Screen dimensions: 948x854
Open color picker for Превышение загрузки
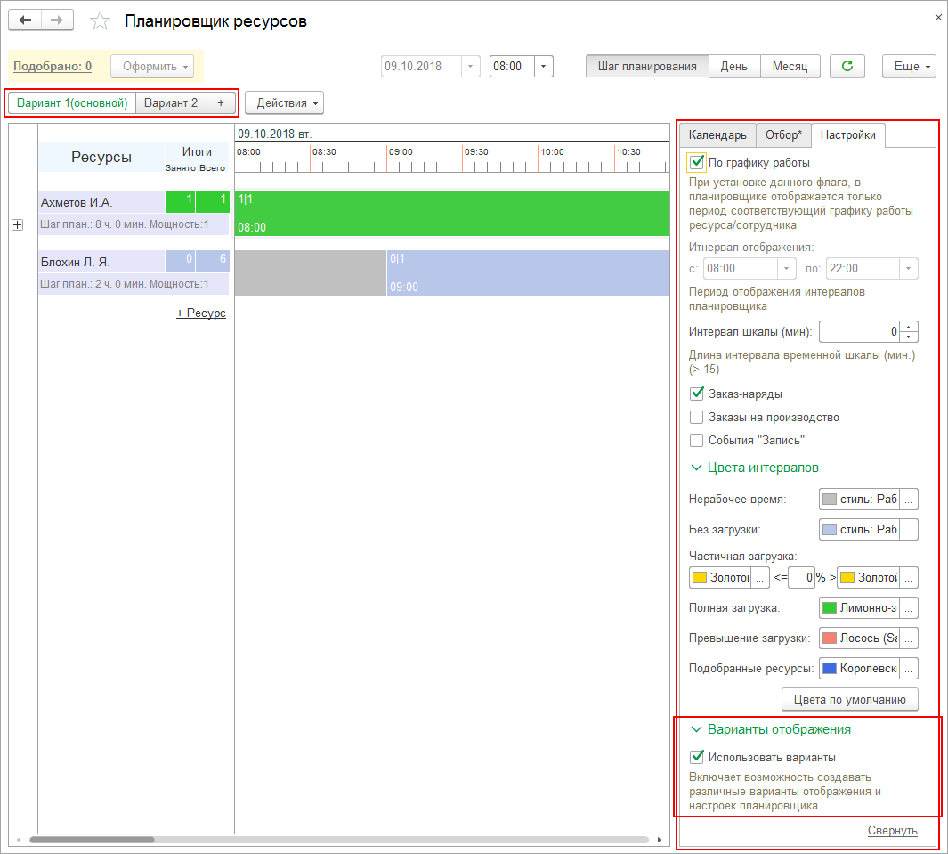coord(908,638)
